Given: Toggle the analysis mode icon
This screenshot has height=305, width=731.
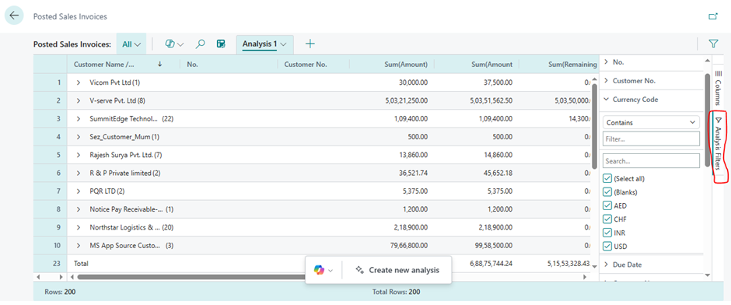Looking at the screenshot, I should (x=221, y=44).
